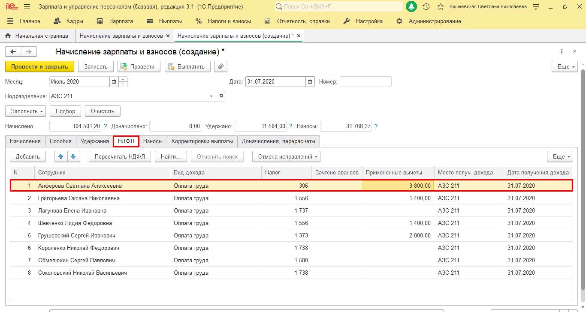This screenshot has height=312, width=586.
Task: Switch to the Корректировки выплаты tab
Action: 202,141
